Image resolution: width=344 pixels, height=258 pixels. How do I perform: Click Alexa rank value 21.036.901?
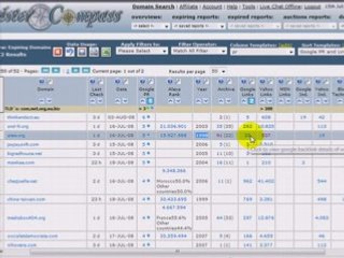173,126
